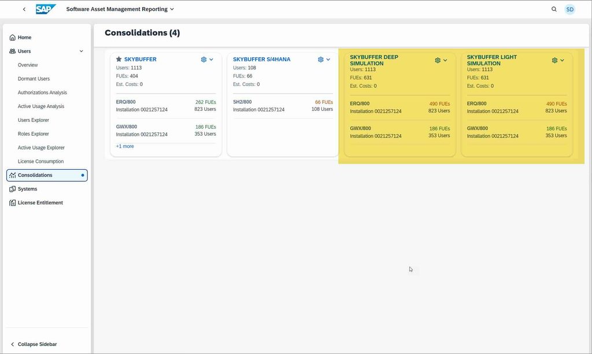The width and height of the screenshot is (592, 354).
Task: Open settings gear on SKYBUFFER DEEP SIMULATION card
Action: pos(438,60)
